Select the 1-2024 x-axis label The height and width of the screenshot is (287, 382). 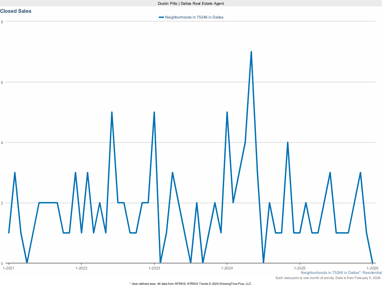[x=227, y=268]
